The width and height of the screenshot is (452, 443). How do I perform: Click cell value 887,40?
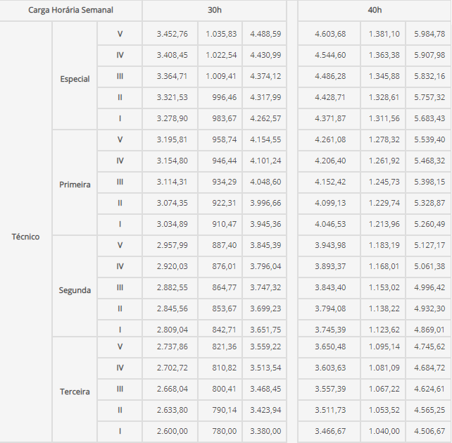pos(225,245)
